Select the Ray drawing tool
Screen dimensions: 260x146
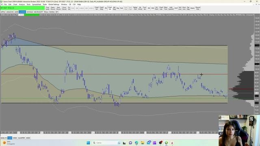tap(118, 8)
